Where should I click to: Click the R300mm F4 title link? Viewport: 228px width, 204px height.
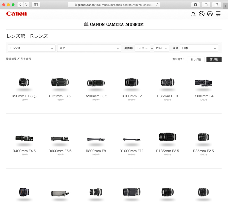click(204, 96)
